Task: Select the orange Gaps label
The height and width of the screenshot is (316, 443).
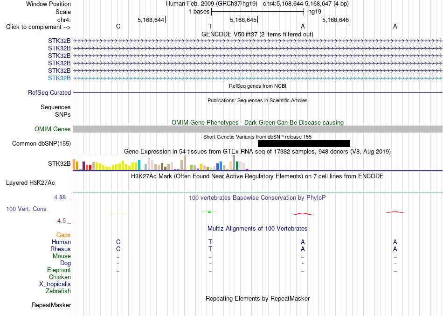Action: (63, 235)
